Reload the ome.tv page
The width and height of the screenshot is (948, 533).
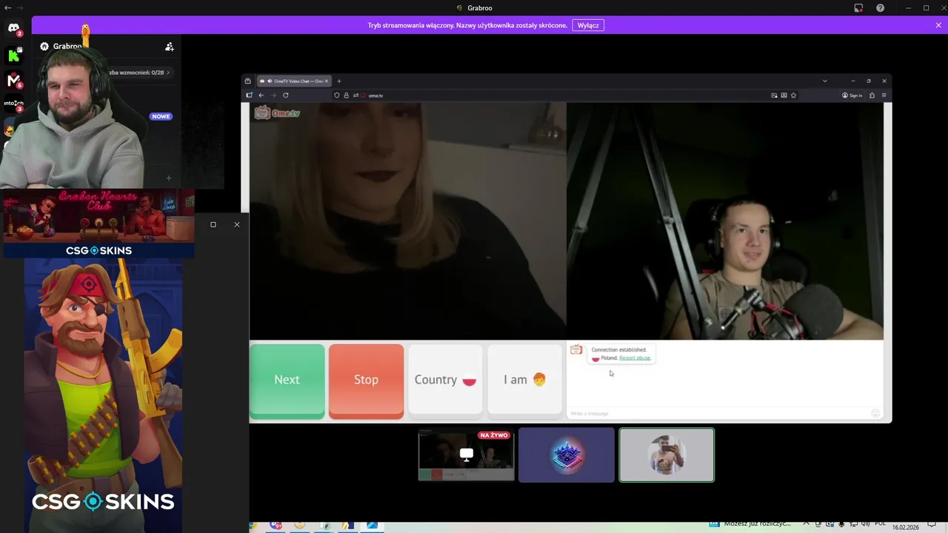click(286, 95)
